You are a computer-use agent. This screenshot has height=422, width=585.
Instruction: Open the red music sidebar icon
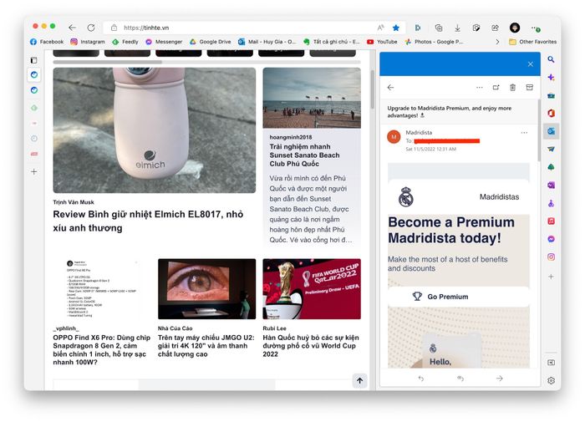[551, 221]
